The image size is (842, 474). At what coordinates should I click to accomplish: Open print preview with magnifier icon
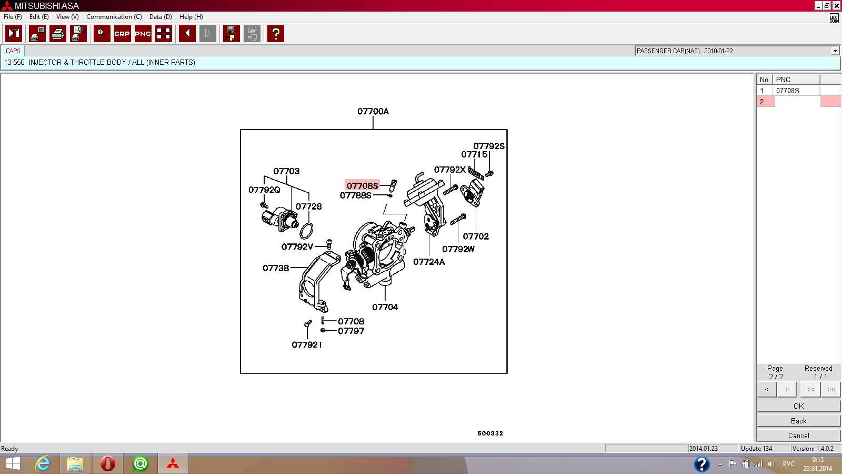tap(78, 34)
